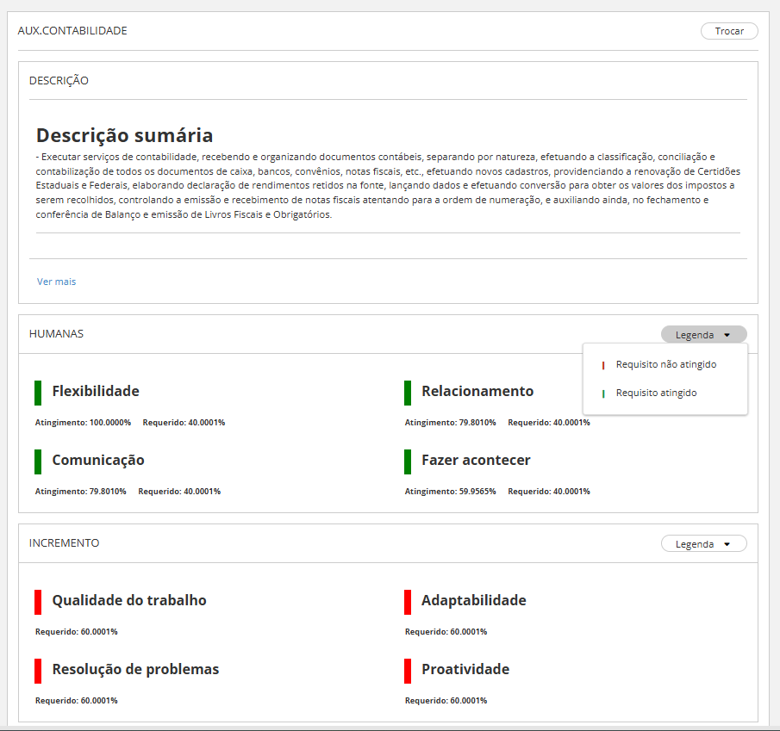Screen dimensions: 780x731
Task: Click Requerido: 40.0001% under Comunicação
Action: 179,492
